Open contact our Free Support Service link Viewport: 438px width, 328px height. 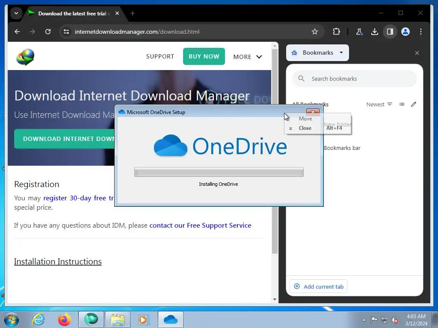pos(200,225)
